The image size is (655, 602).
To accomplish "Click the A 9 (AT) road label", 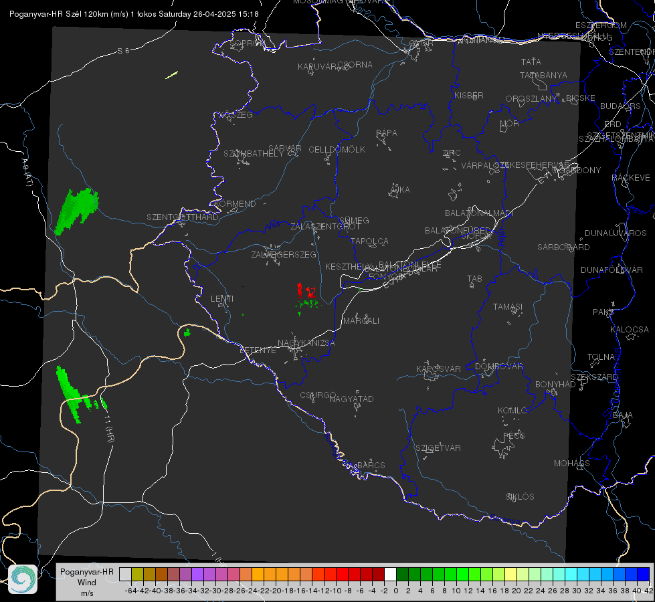I will click(x=27, y=173).
